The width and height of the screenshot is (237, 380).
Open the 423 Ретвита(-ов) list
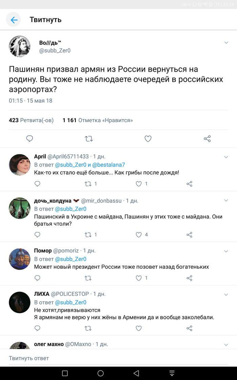tap(31, 120)
